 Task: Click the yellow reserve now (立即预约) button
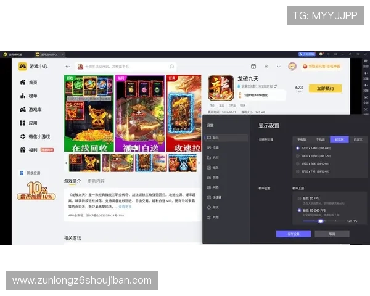click(x=325, y=89)
